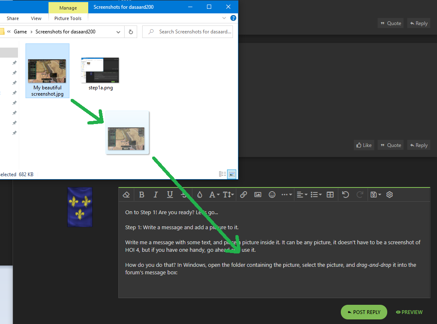
Task: Open the Picture Tools ribbon tab
Action: tap(68, 18)
